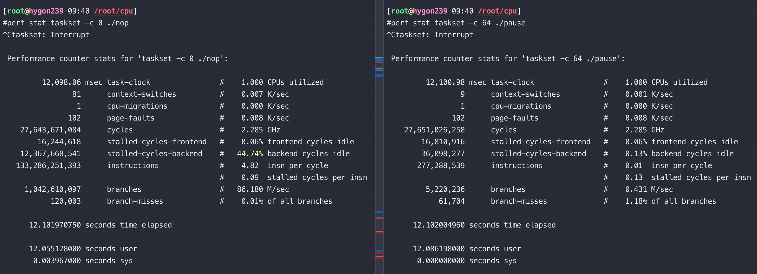Click the 4.82 insn per cycle value
This screenshot has height=274, width=757.
250,166
